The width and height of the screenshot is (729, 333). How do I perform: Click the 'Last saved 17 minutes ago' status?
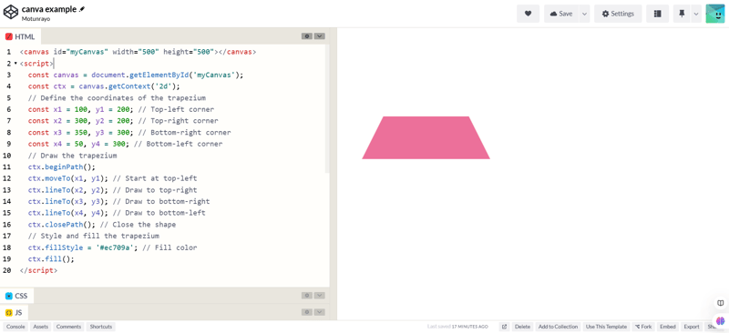click(x=457, y=327)
